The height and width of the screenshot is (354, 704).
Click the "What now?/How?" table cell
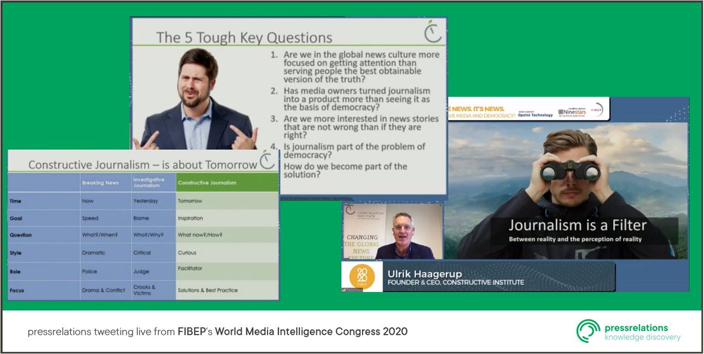(227, 235)
